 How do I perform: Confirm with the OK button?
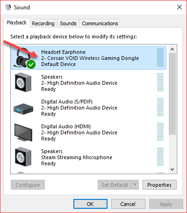(90, 204)
